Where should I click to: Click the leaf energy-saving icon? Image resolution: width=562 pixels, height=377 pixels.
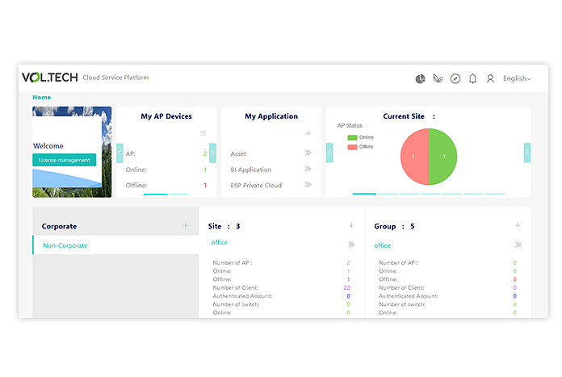[438, 78]
